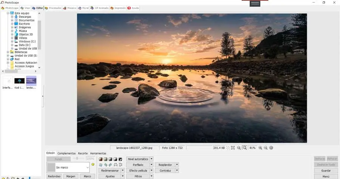Click the Guardar button
340x179 pixels.
[x=326, y=171]
